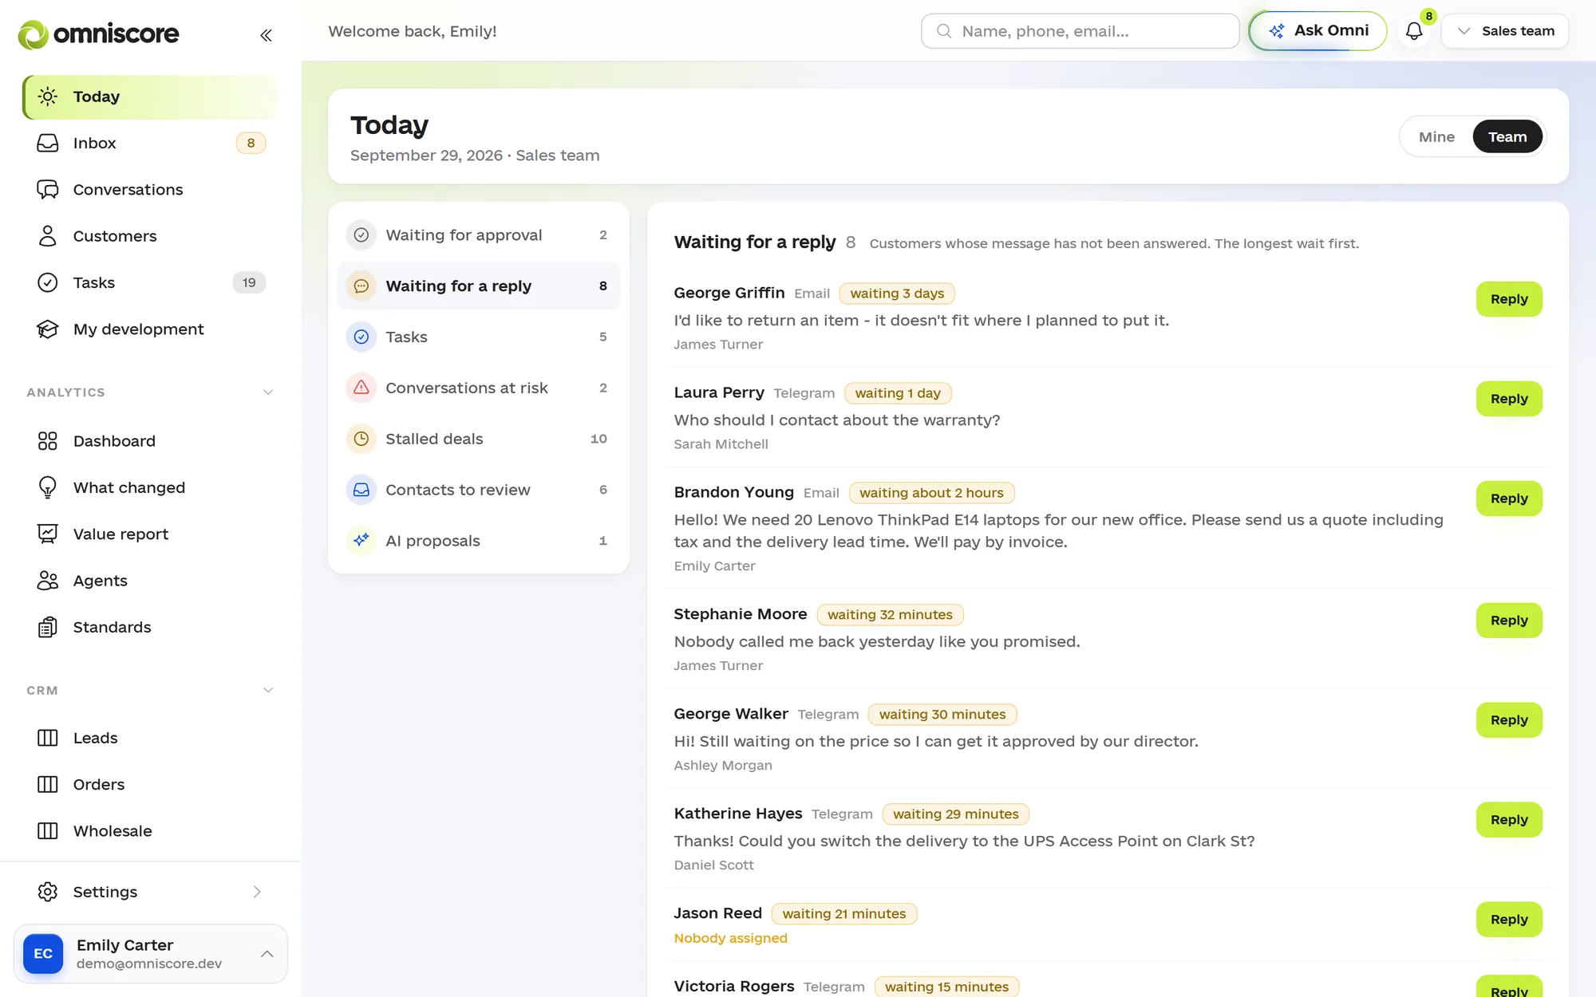Click the Stalled deals clock icon
1596x997 pixels.
click(x=361, y=439)
